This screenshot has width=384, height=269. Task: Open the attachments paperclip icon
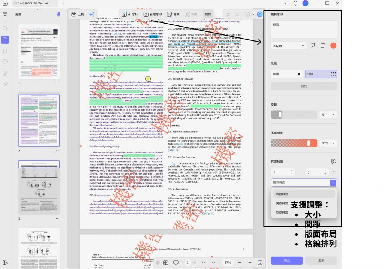pyautogui.click(x=5, y=84)
